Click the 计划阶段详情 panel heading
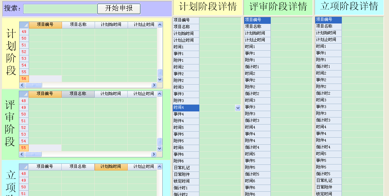This screenshot has height=196, width=389. click(x=208, y=7)
